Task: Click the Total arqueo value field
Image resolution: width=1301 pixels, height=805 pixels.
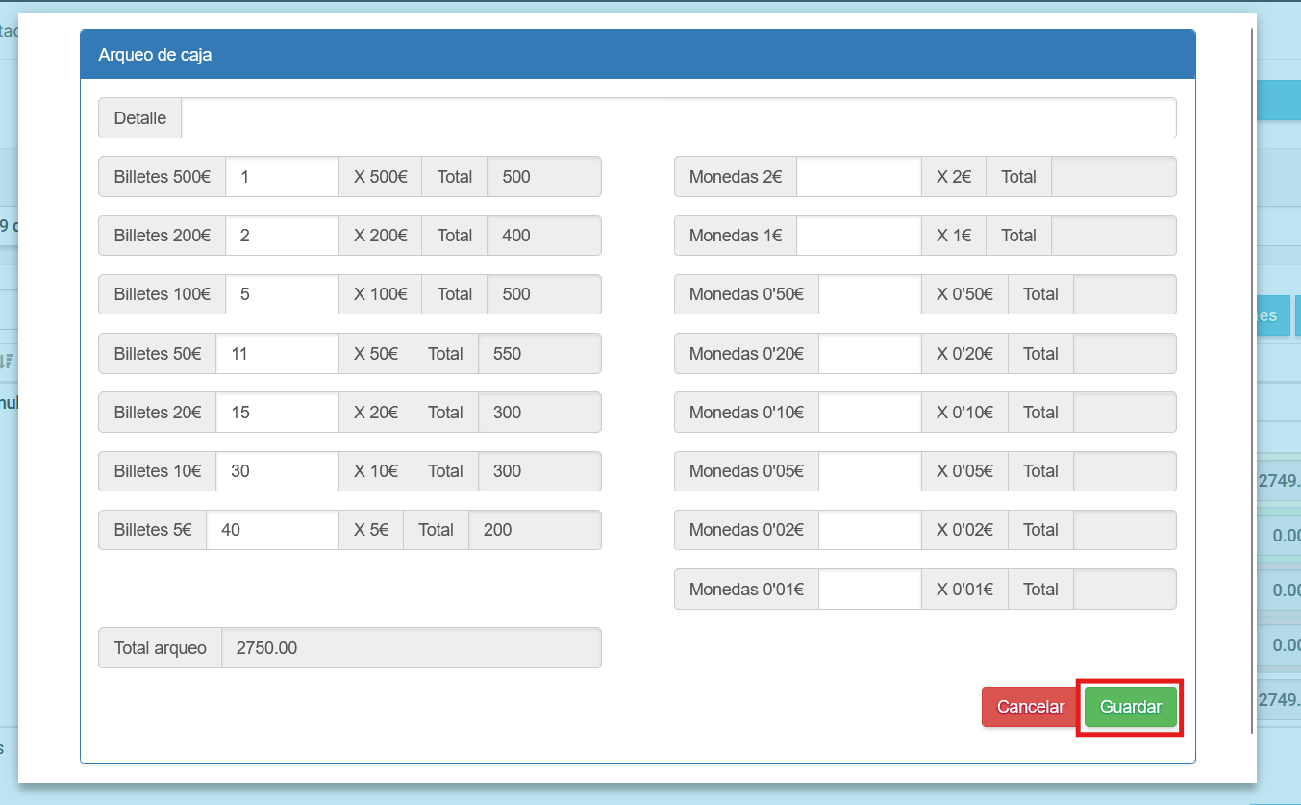Action: coord(411,648)
